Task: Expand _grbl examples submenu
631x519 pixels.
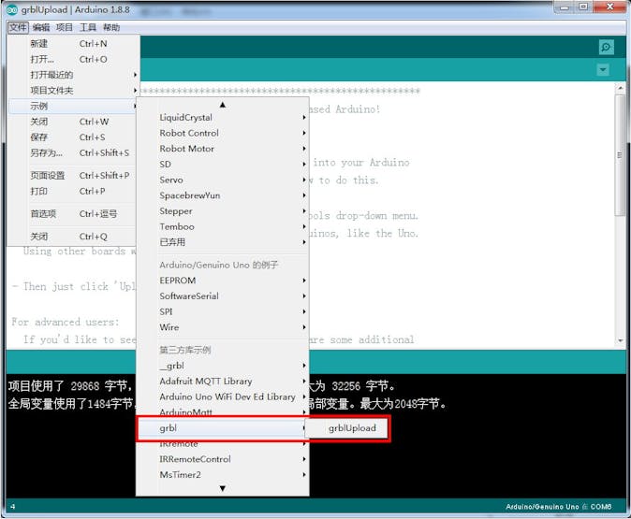Action: (x=223, y=366)
